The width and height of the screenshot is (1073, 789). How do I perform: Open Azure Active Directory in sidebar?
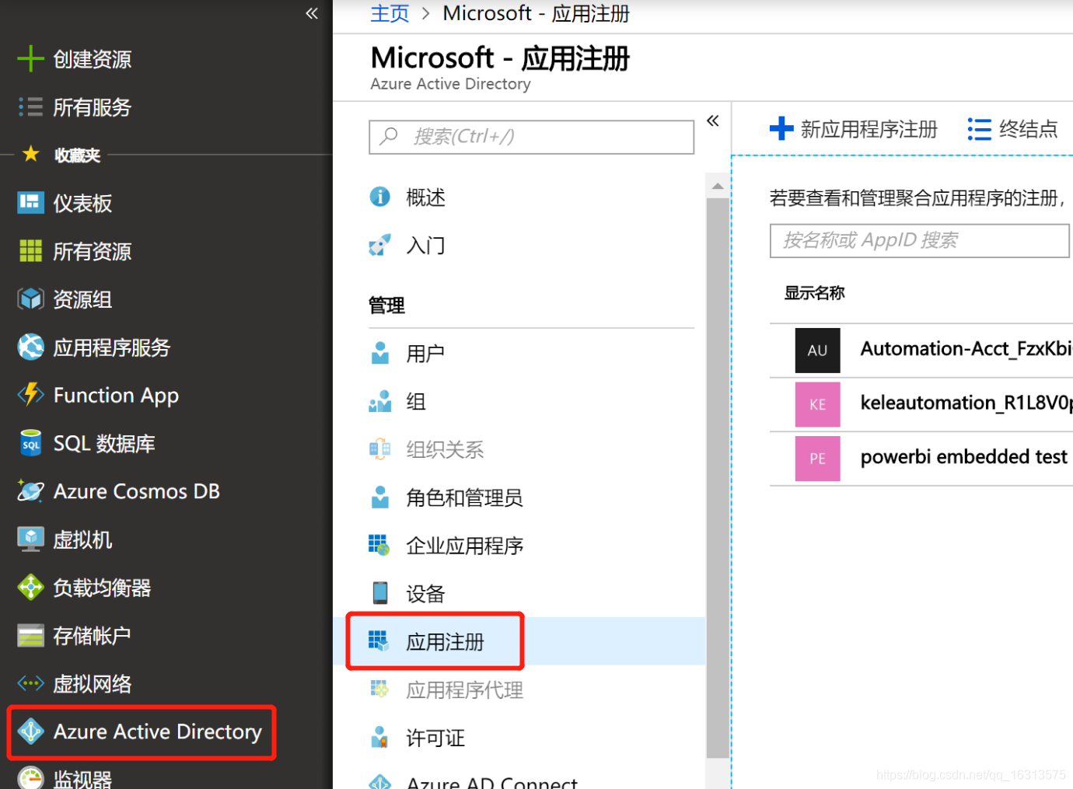click(142, 732)
